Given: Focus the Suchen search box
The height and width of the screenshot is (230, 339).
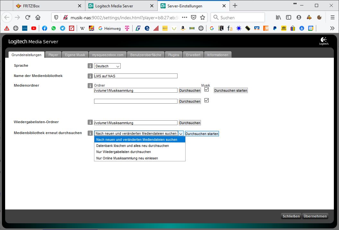Looking at the screenshot, I should pyautogui.click(x=238, y=17).
